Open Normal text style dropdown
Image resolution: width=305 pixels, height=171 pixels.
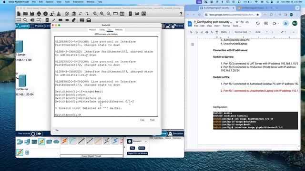[x=243, y=32]
